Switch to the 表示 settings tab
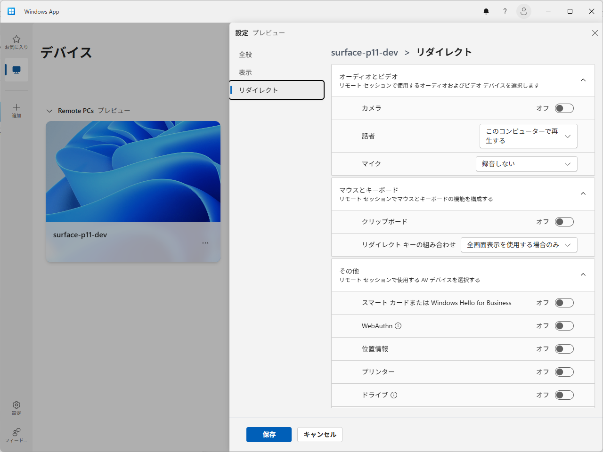Screen dimensions: 603x452 click(277, 73)
